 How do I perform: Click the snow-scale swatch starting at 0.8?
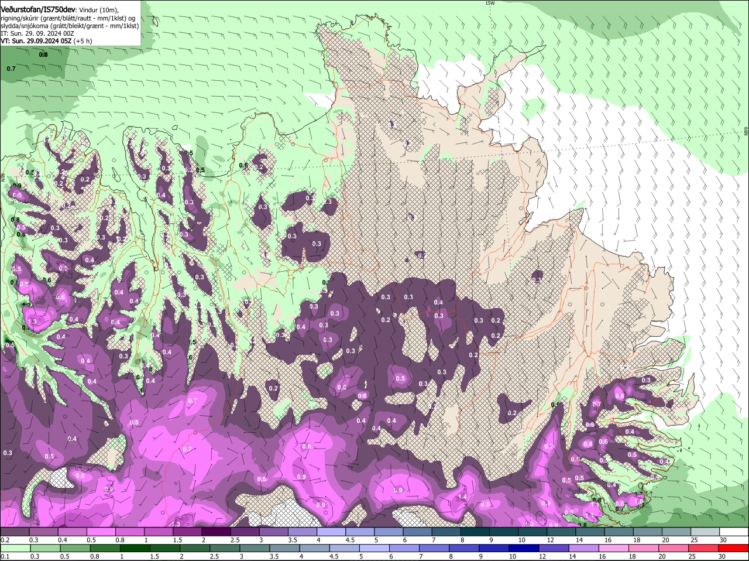(x=129, y=532)
